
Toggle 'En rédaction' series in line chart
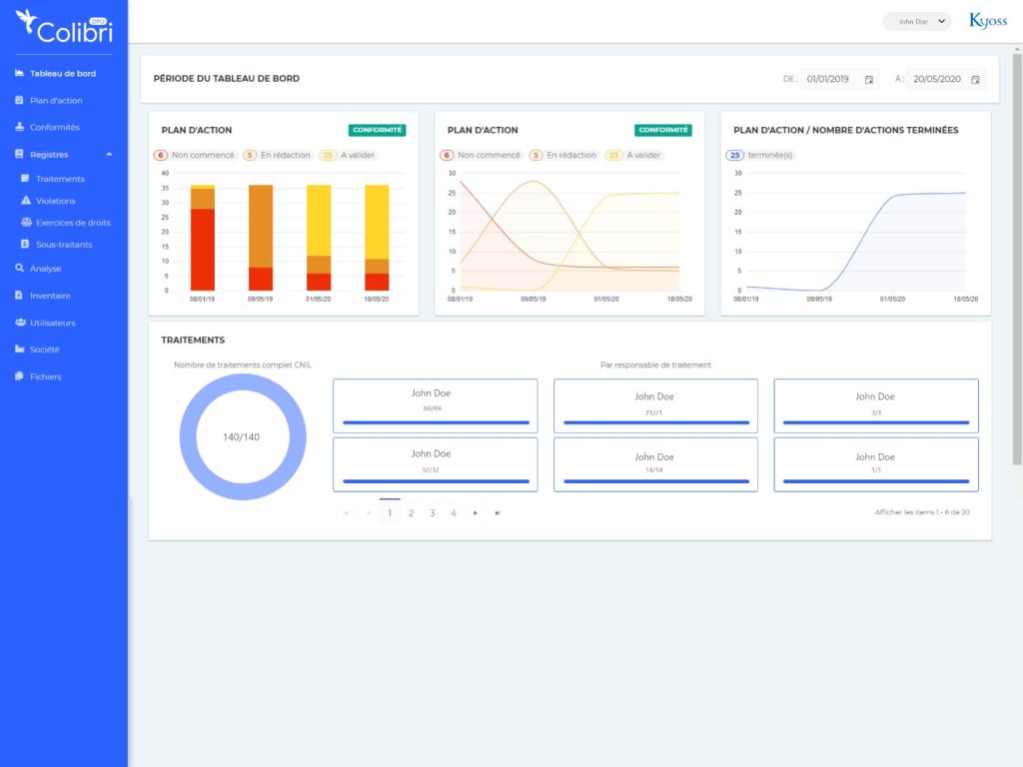pyautogui.click(x=562, y=155)
